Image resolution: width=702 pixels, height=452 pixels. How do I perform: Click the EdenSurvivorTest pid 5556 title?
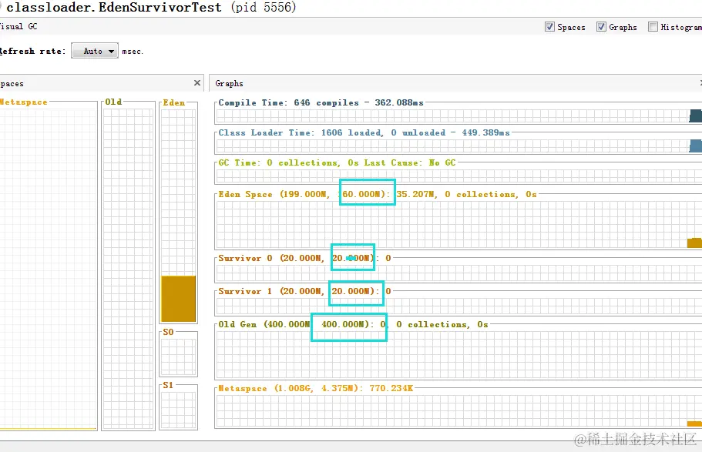[x=150, y=7]
